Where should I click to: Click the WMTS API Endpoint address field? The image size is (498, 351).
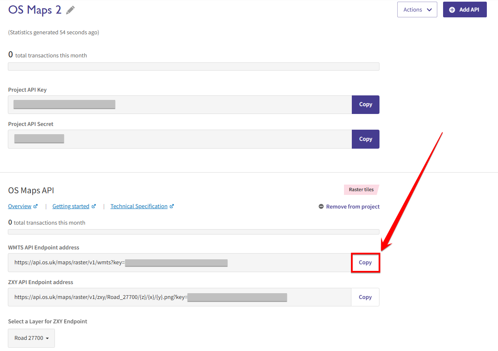click(180, 263)
